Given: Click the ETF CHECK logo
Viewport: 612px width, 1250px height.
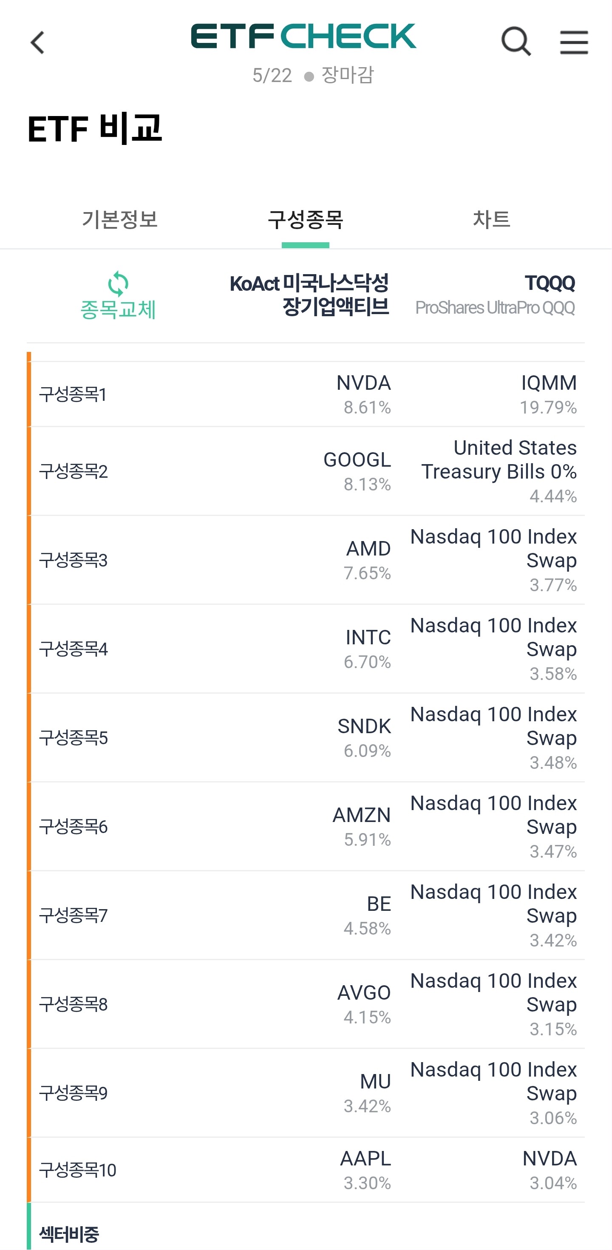Looking at the screenshot, I should (x=303, y=37).
